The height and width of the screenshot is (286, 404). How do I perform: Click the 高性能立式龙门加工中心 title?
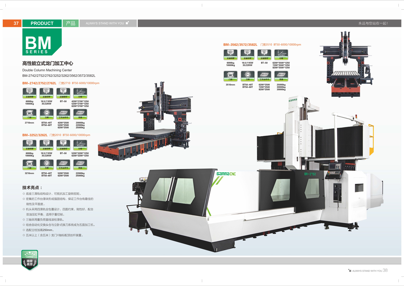(48, 64)
